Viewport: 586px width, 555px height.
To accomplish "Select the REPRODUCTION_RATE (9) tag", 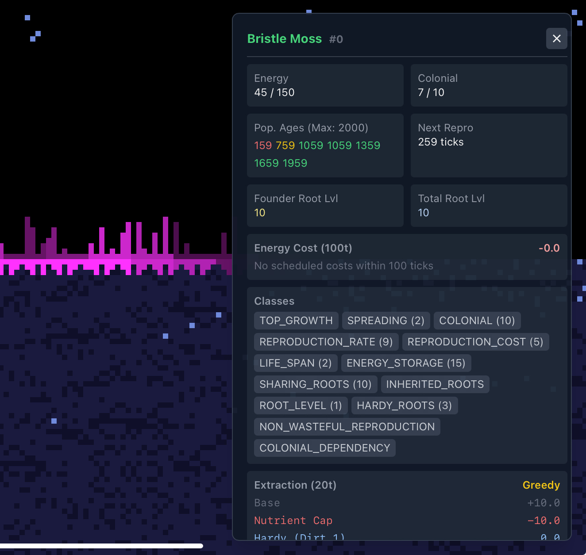I will pos(326,342).
